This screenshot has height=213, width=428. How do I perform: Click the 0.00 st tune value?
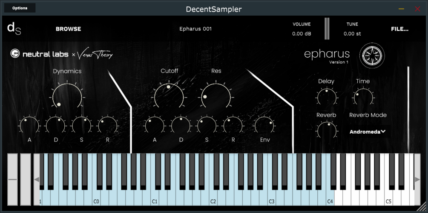point(352,34)
